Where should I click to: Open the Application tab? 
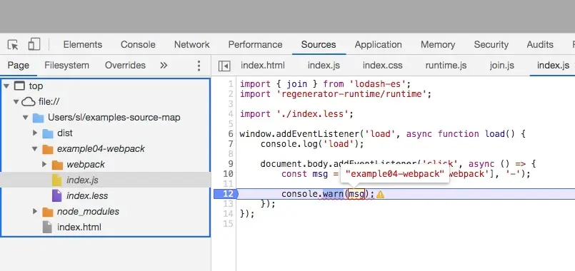378,45
